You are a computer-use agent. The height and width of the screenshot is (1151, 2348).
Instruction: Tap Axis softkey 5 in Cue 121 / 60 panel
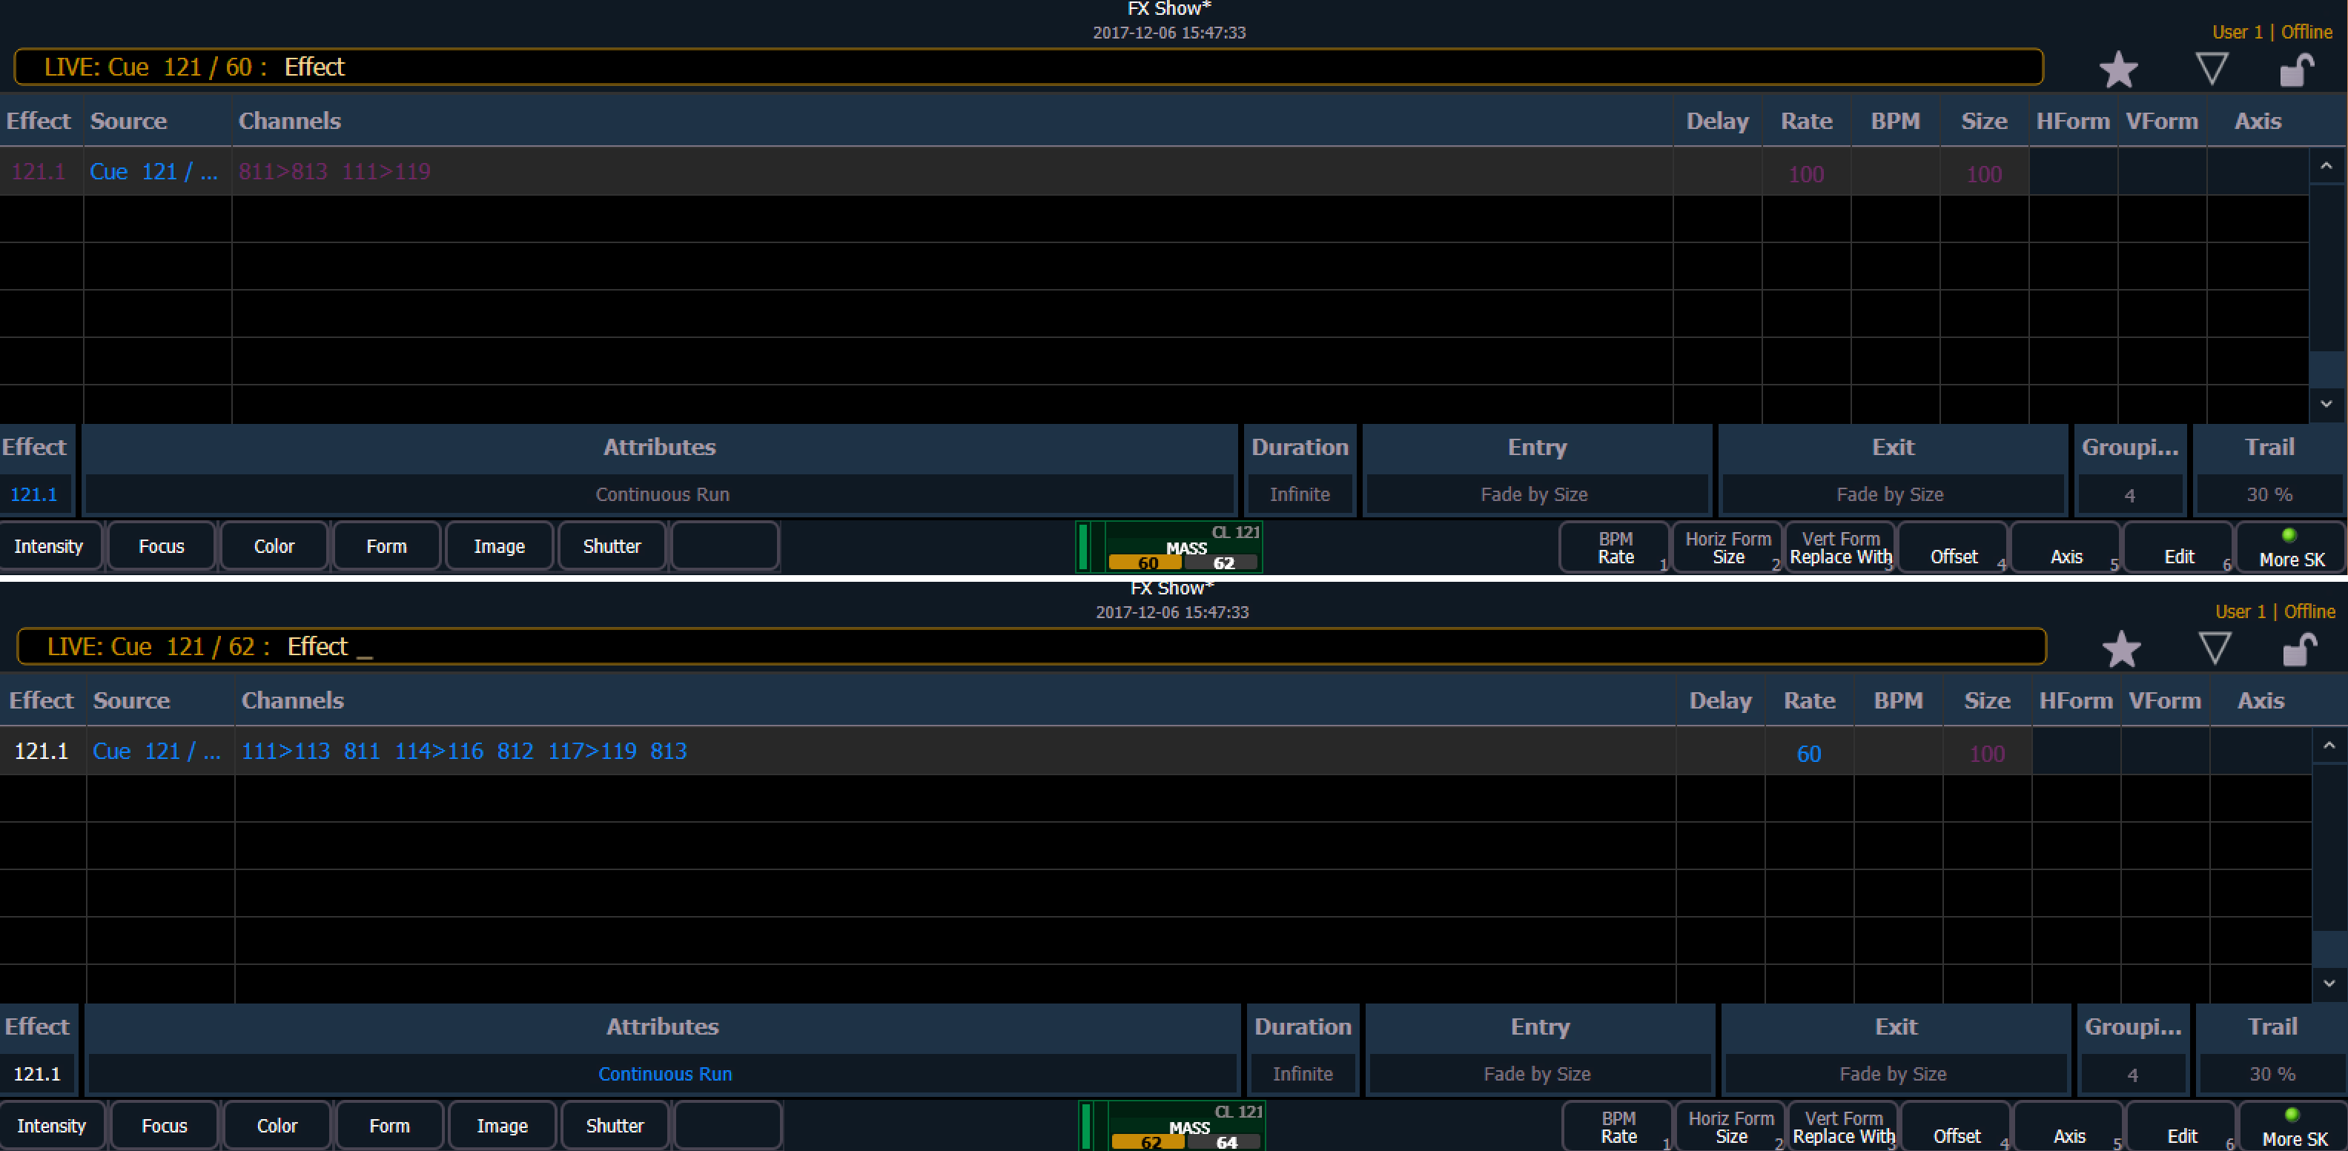[x=2066, y=548]
